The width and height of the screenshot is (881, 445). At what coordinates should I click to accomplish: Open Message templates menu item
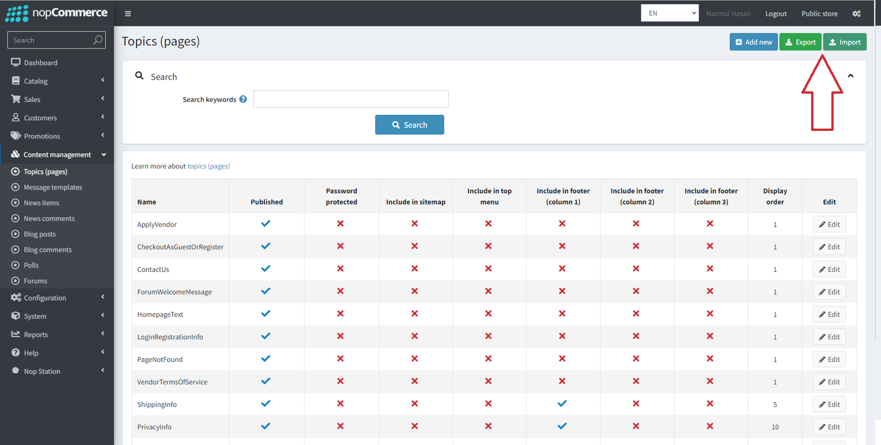point(57,187)
